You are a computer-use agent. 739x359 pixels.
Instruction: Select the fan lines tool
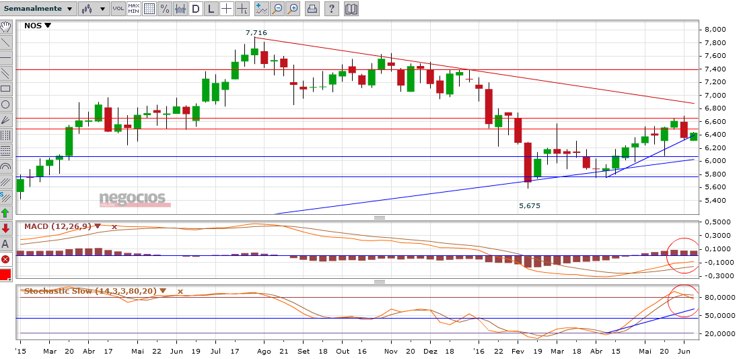point(5,120)
